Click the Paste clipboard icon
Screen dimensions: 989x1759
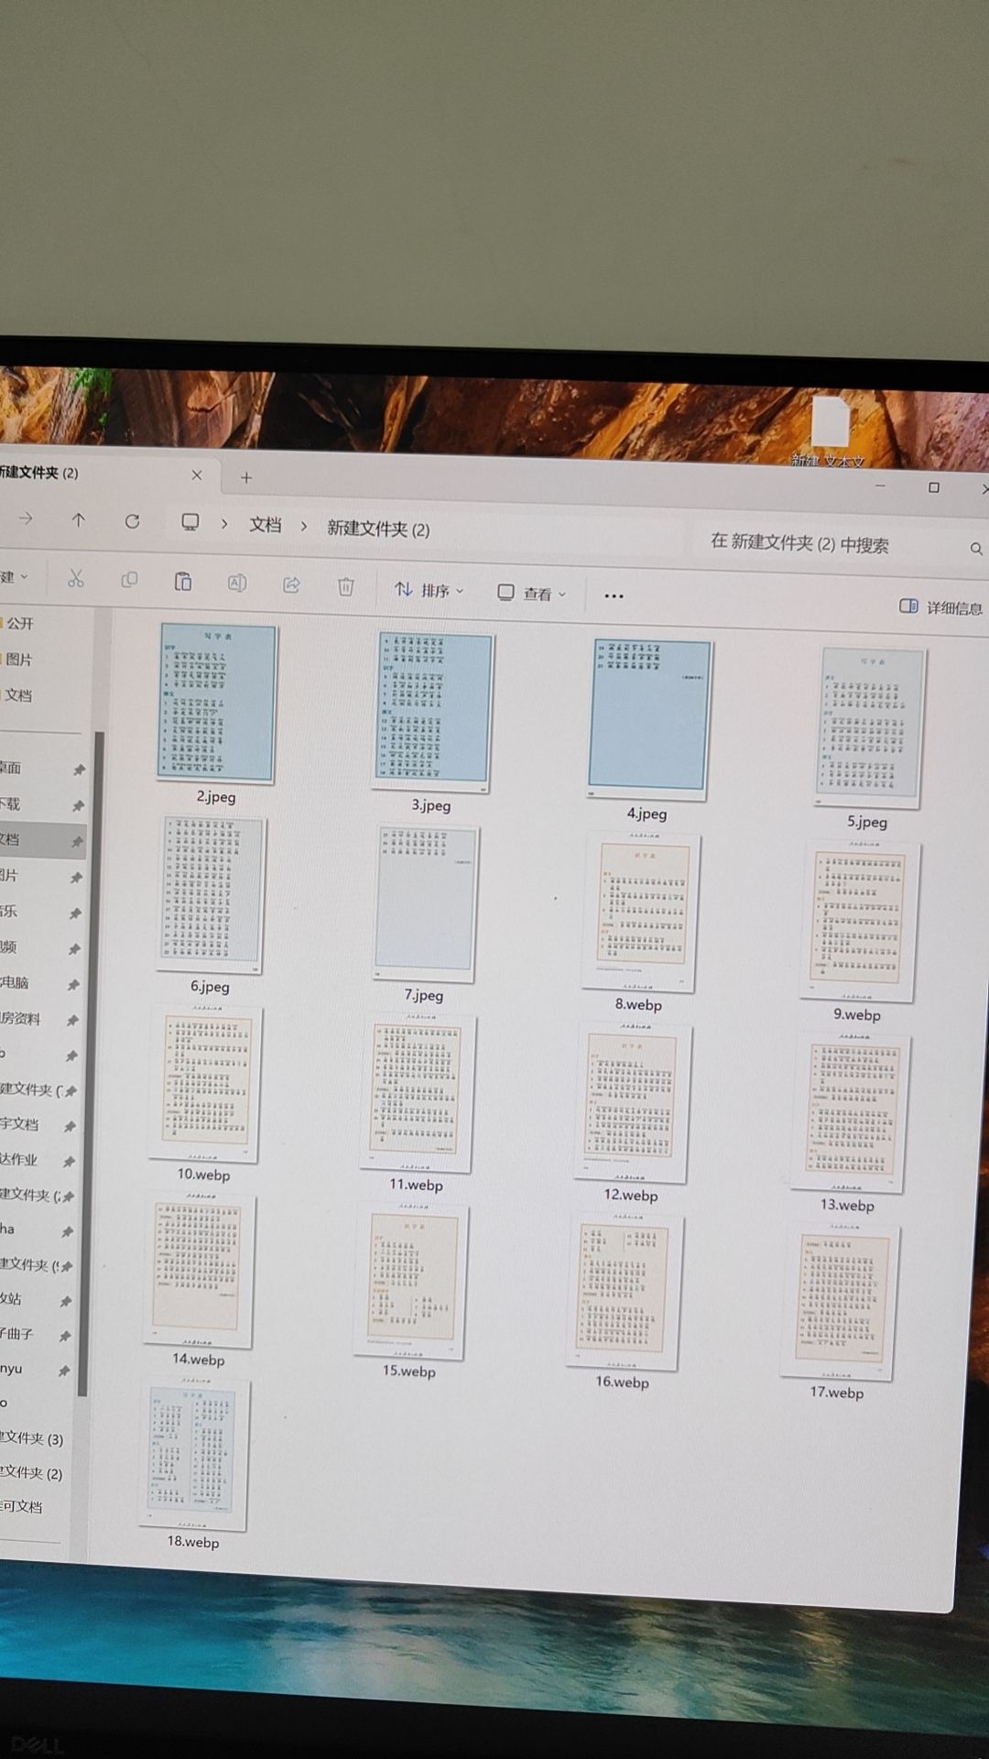click(183, 582)
